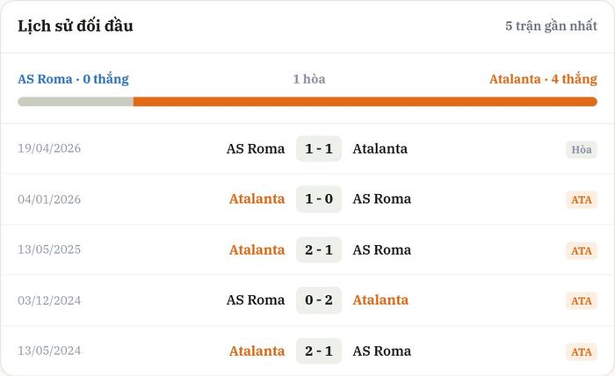
Task: Click the gray portion of the win bar
Action: [x=76, y=102]
